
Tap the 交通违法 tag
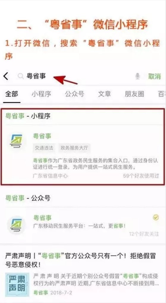tap(44, 148)
